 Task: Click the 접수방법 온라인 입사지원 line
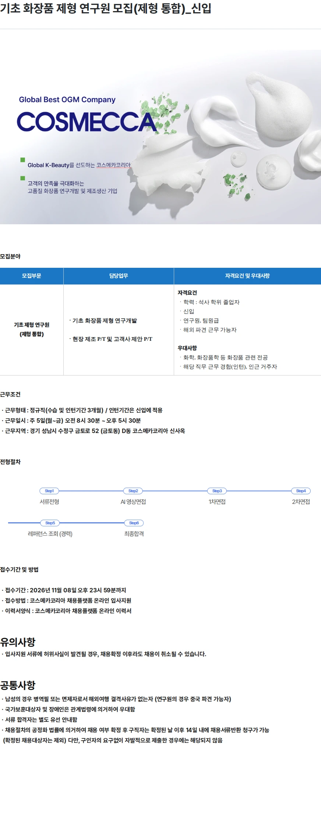[67, 600]
